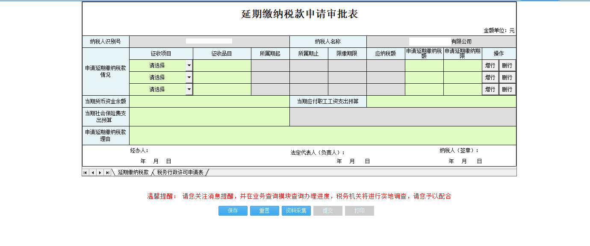Jump to last sheet navigation arrow
590x246 pixels.
coord(107,173)
